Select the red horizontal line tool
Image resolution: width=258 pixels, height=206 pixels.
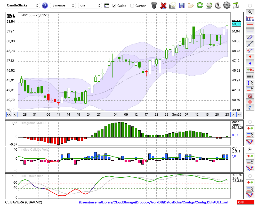click(250, 25)
